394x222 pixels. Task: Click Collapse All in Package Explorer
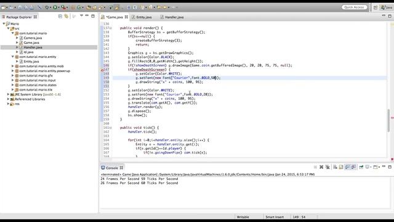[60, 17]
